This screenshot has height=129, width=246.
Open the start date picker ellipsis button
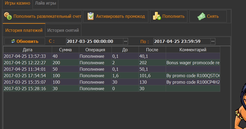pos(125,41)
